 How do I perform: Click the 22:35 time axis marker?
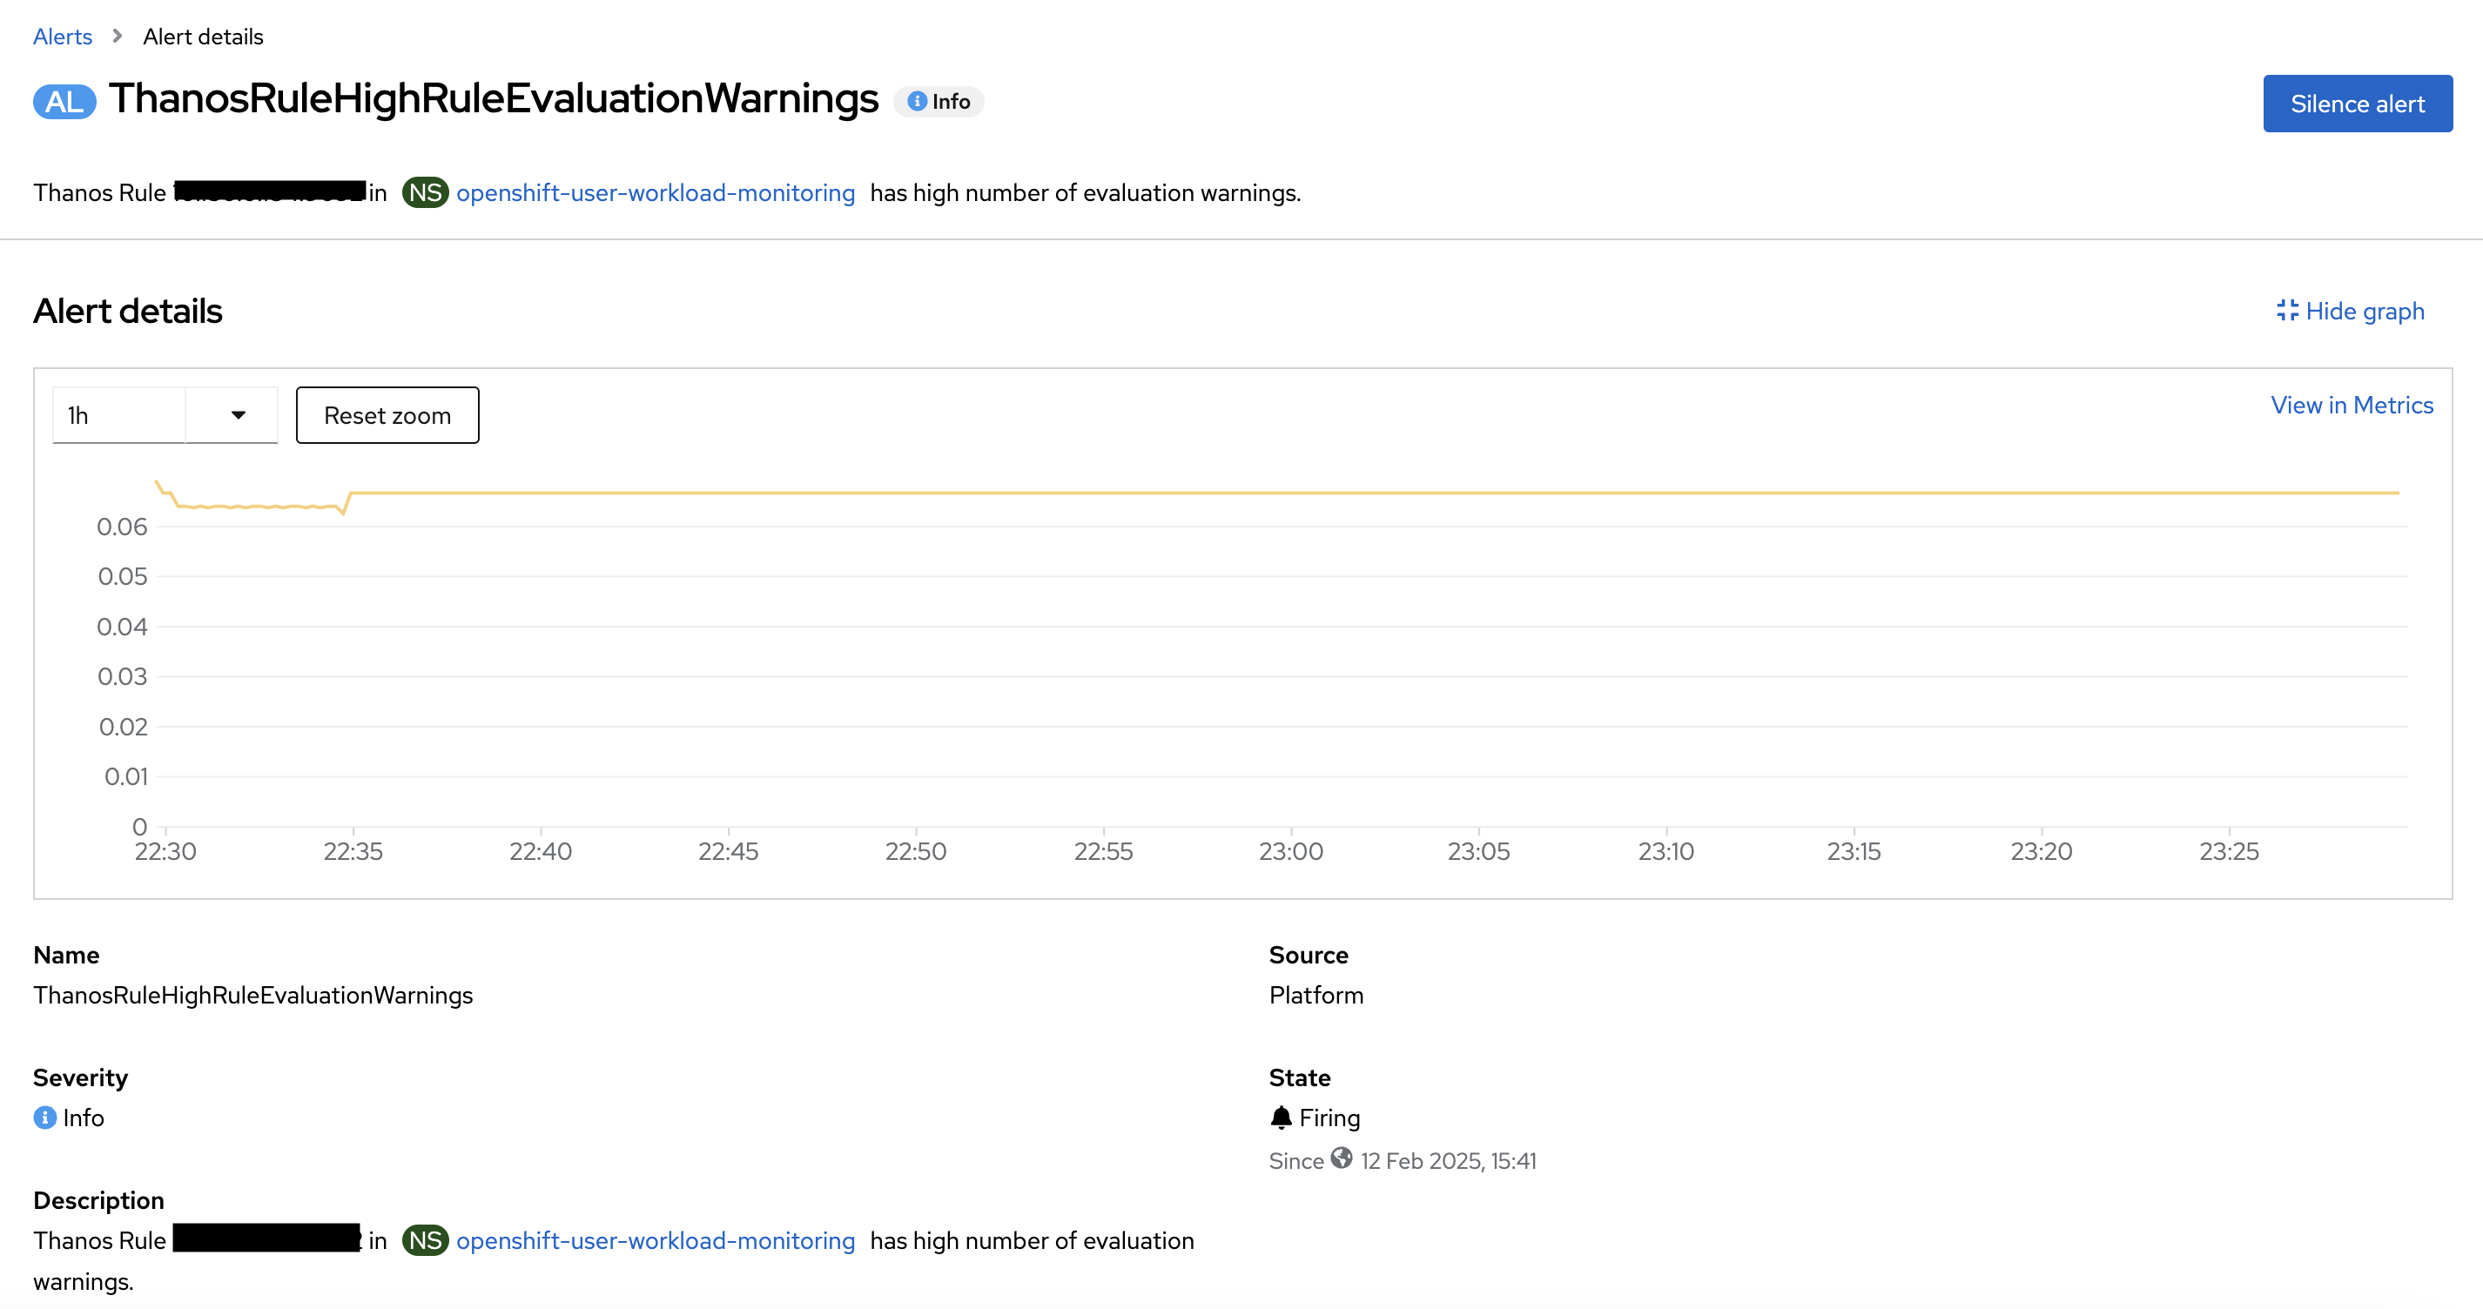point(353,851)
